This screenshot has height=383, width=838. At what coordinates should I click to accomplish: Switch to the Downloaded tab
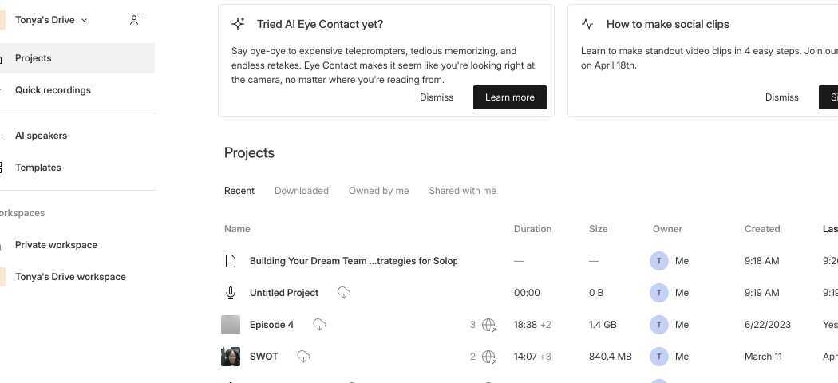tap(302, 191)
